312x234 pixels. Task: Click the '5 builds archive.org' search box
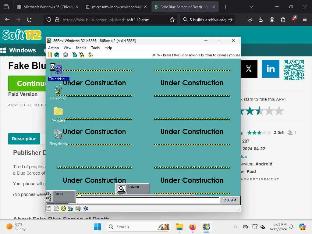pyautogui.click(x=207, y=20)
